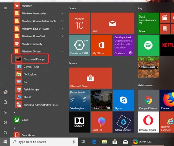
Task: Open the Washington weather tile
Action: (79, 100)
